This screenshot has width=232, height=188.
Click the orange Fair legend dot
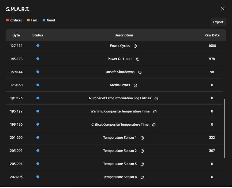pyautogui.click(x=28, y=20)
